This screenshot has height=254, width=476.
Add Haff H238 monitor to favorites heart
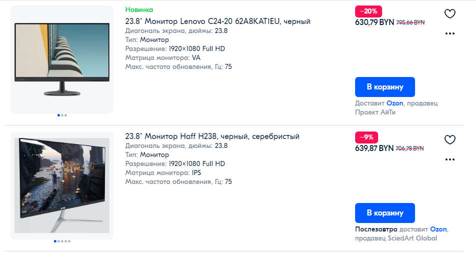450,140
